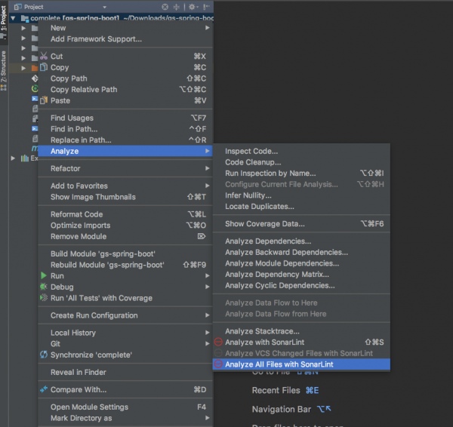Expand the New submenu arrow
This screenshot has height=427, width=453.
207,28
